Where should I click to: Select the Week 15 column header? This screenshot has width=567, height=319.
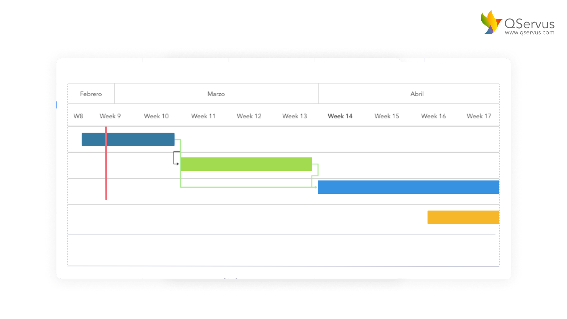click(387, 116)
